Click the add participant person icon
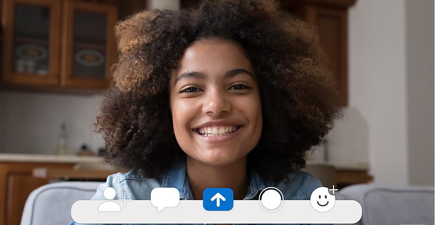 (x=109, y=200)
